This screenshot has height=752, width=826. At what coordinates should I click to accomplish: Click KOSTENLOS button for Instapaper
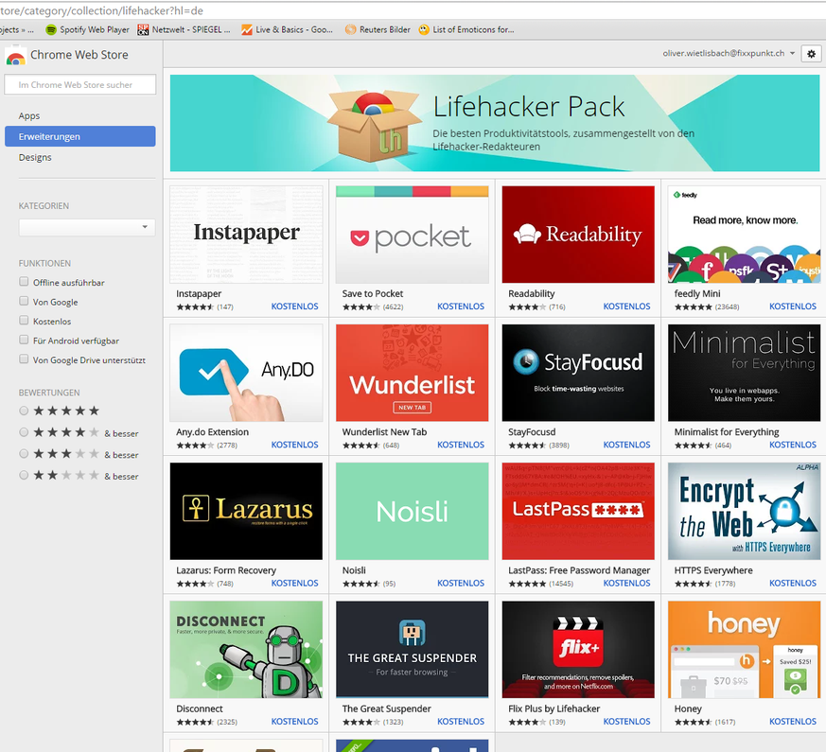[294, 306]
